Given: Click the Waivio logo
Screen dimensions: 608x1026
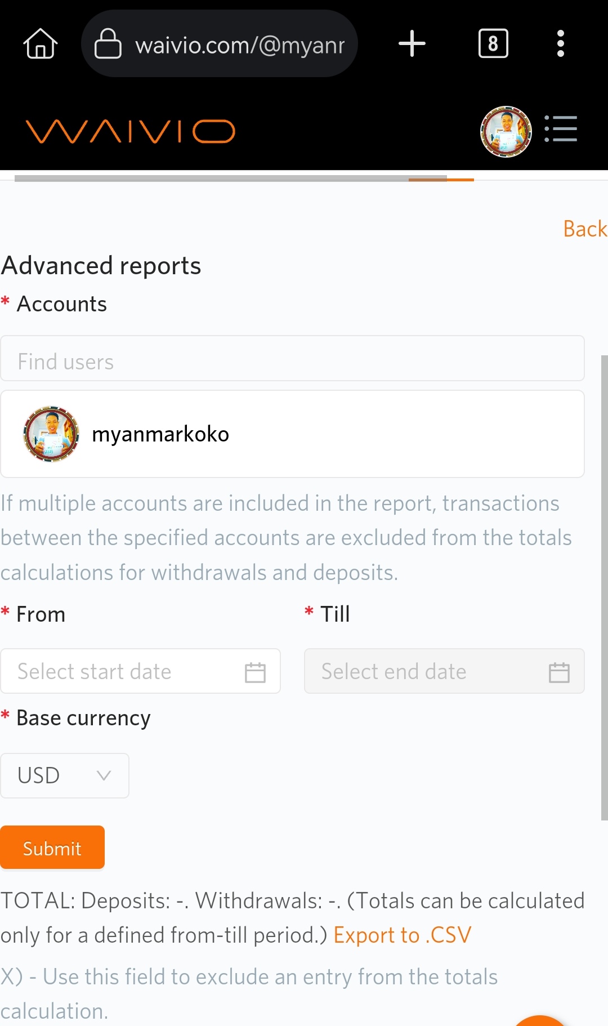Looking at the screenshot, I should [x=130, y=131].
